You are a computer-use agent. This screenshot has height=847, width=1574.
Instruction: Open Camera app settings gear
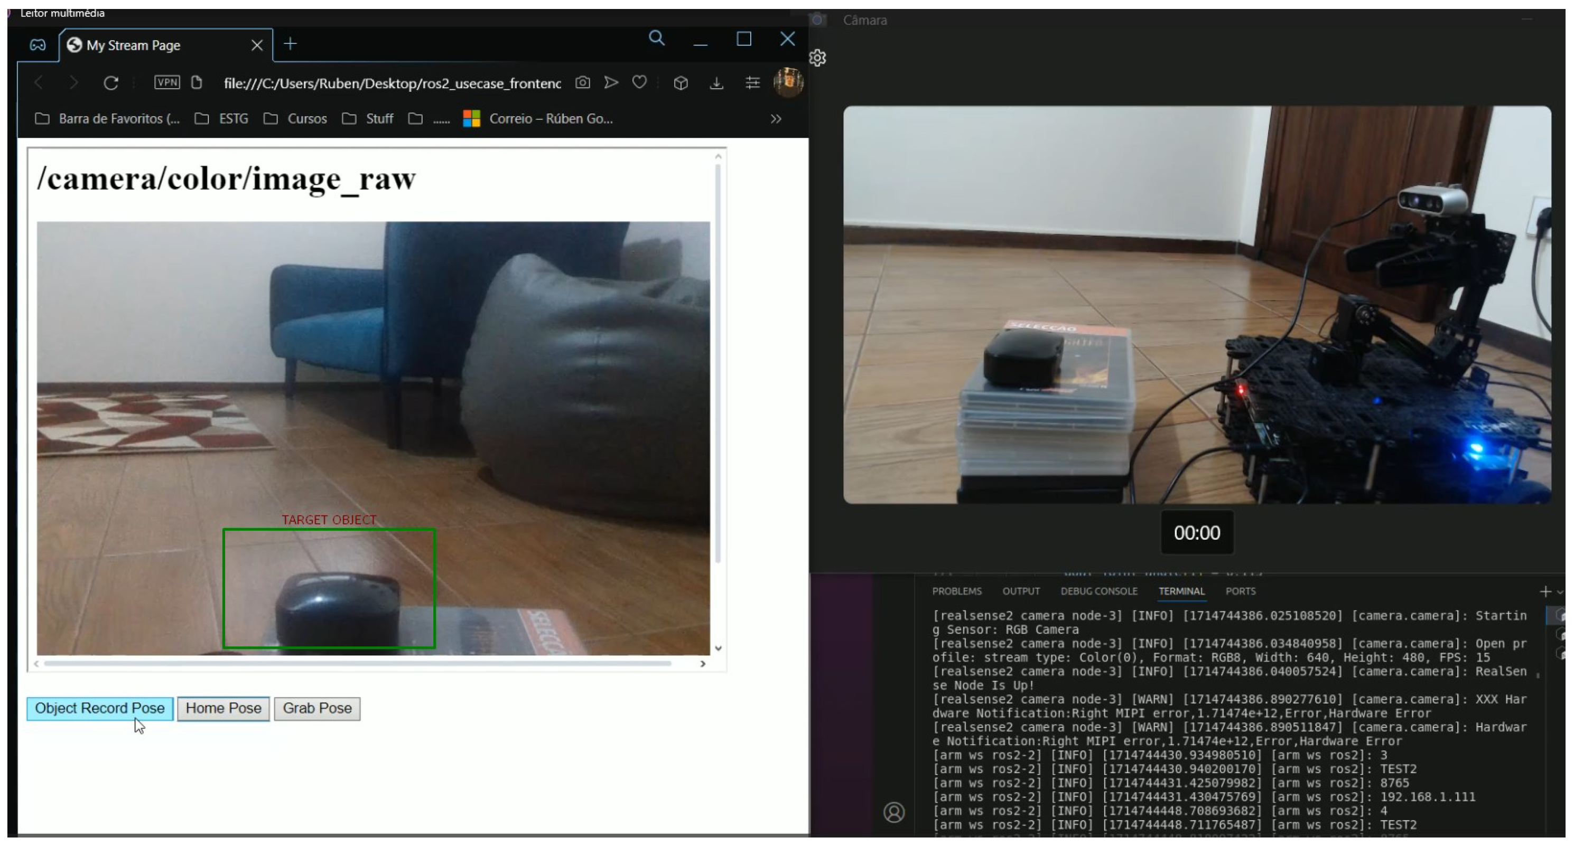pos(817,58)
